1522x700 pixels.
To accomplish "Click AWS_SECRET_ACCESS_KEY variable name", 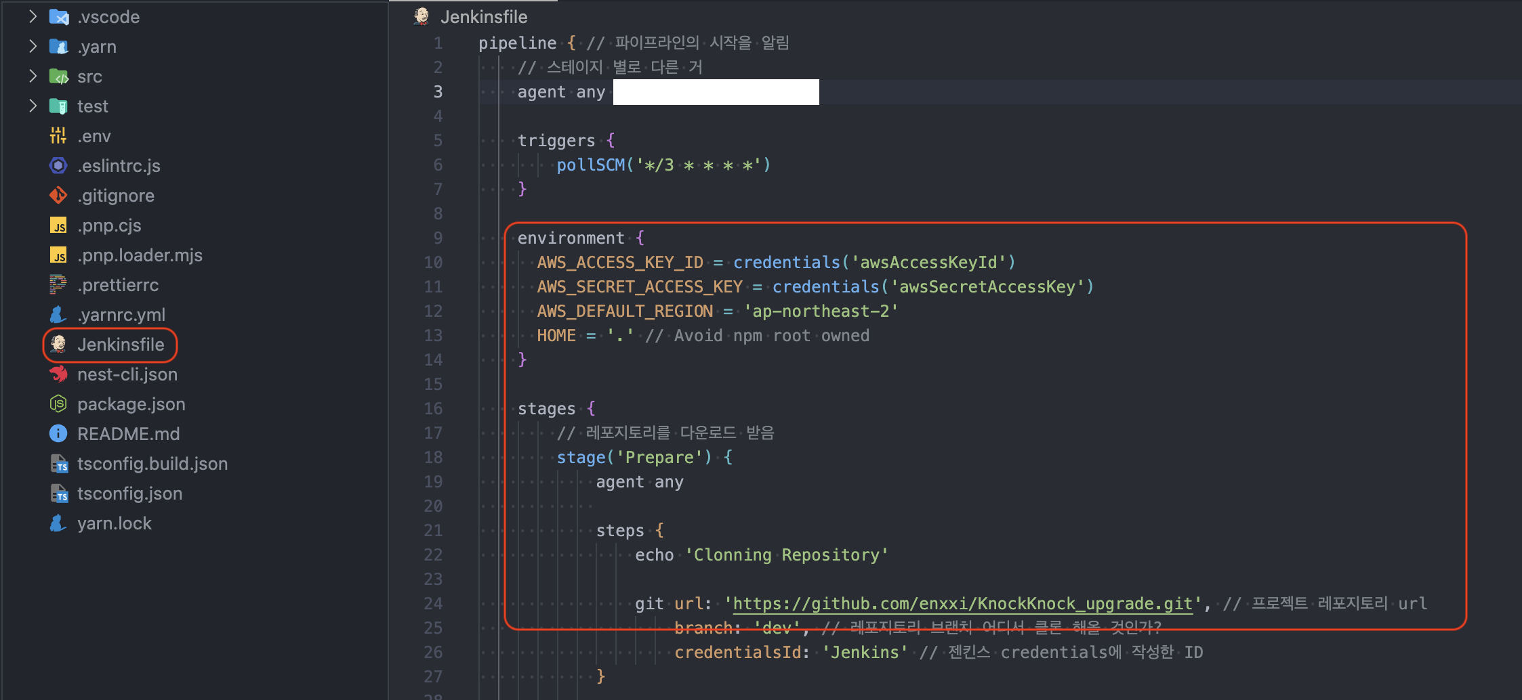I will 640,286.
